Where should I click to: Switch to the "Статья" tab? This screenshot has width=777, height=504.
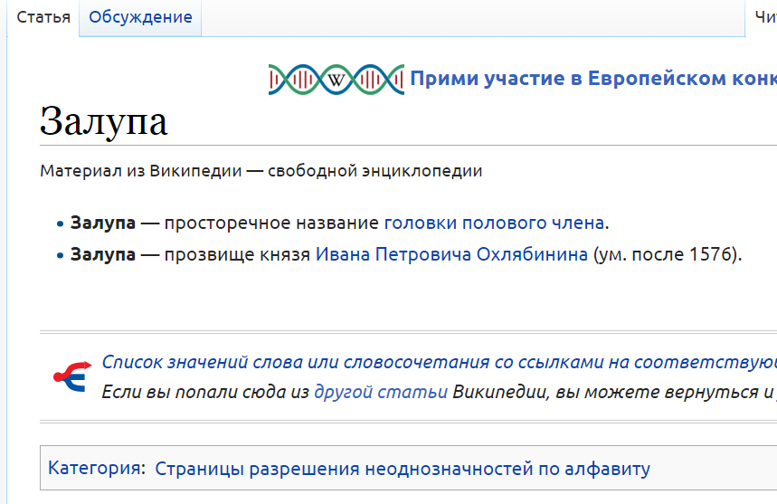coord(43,17)
